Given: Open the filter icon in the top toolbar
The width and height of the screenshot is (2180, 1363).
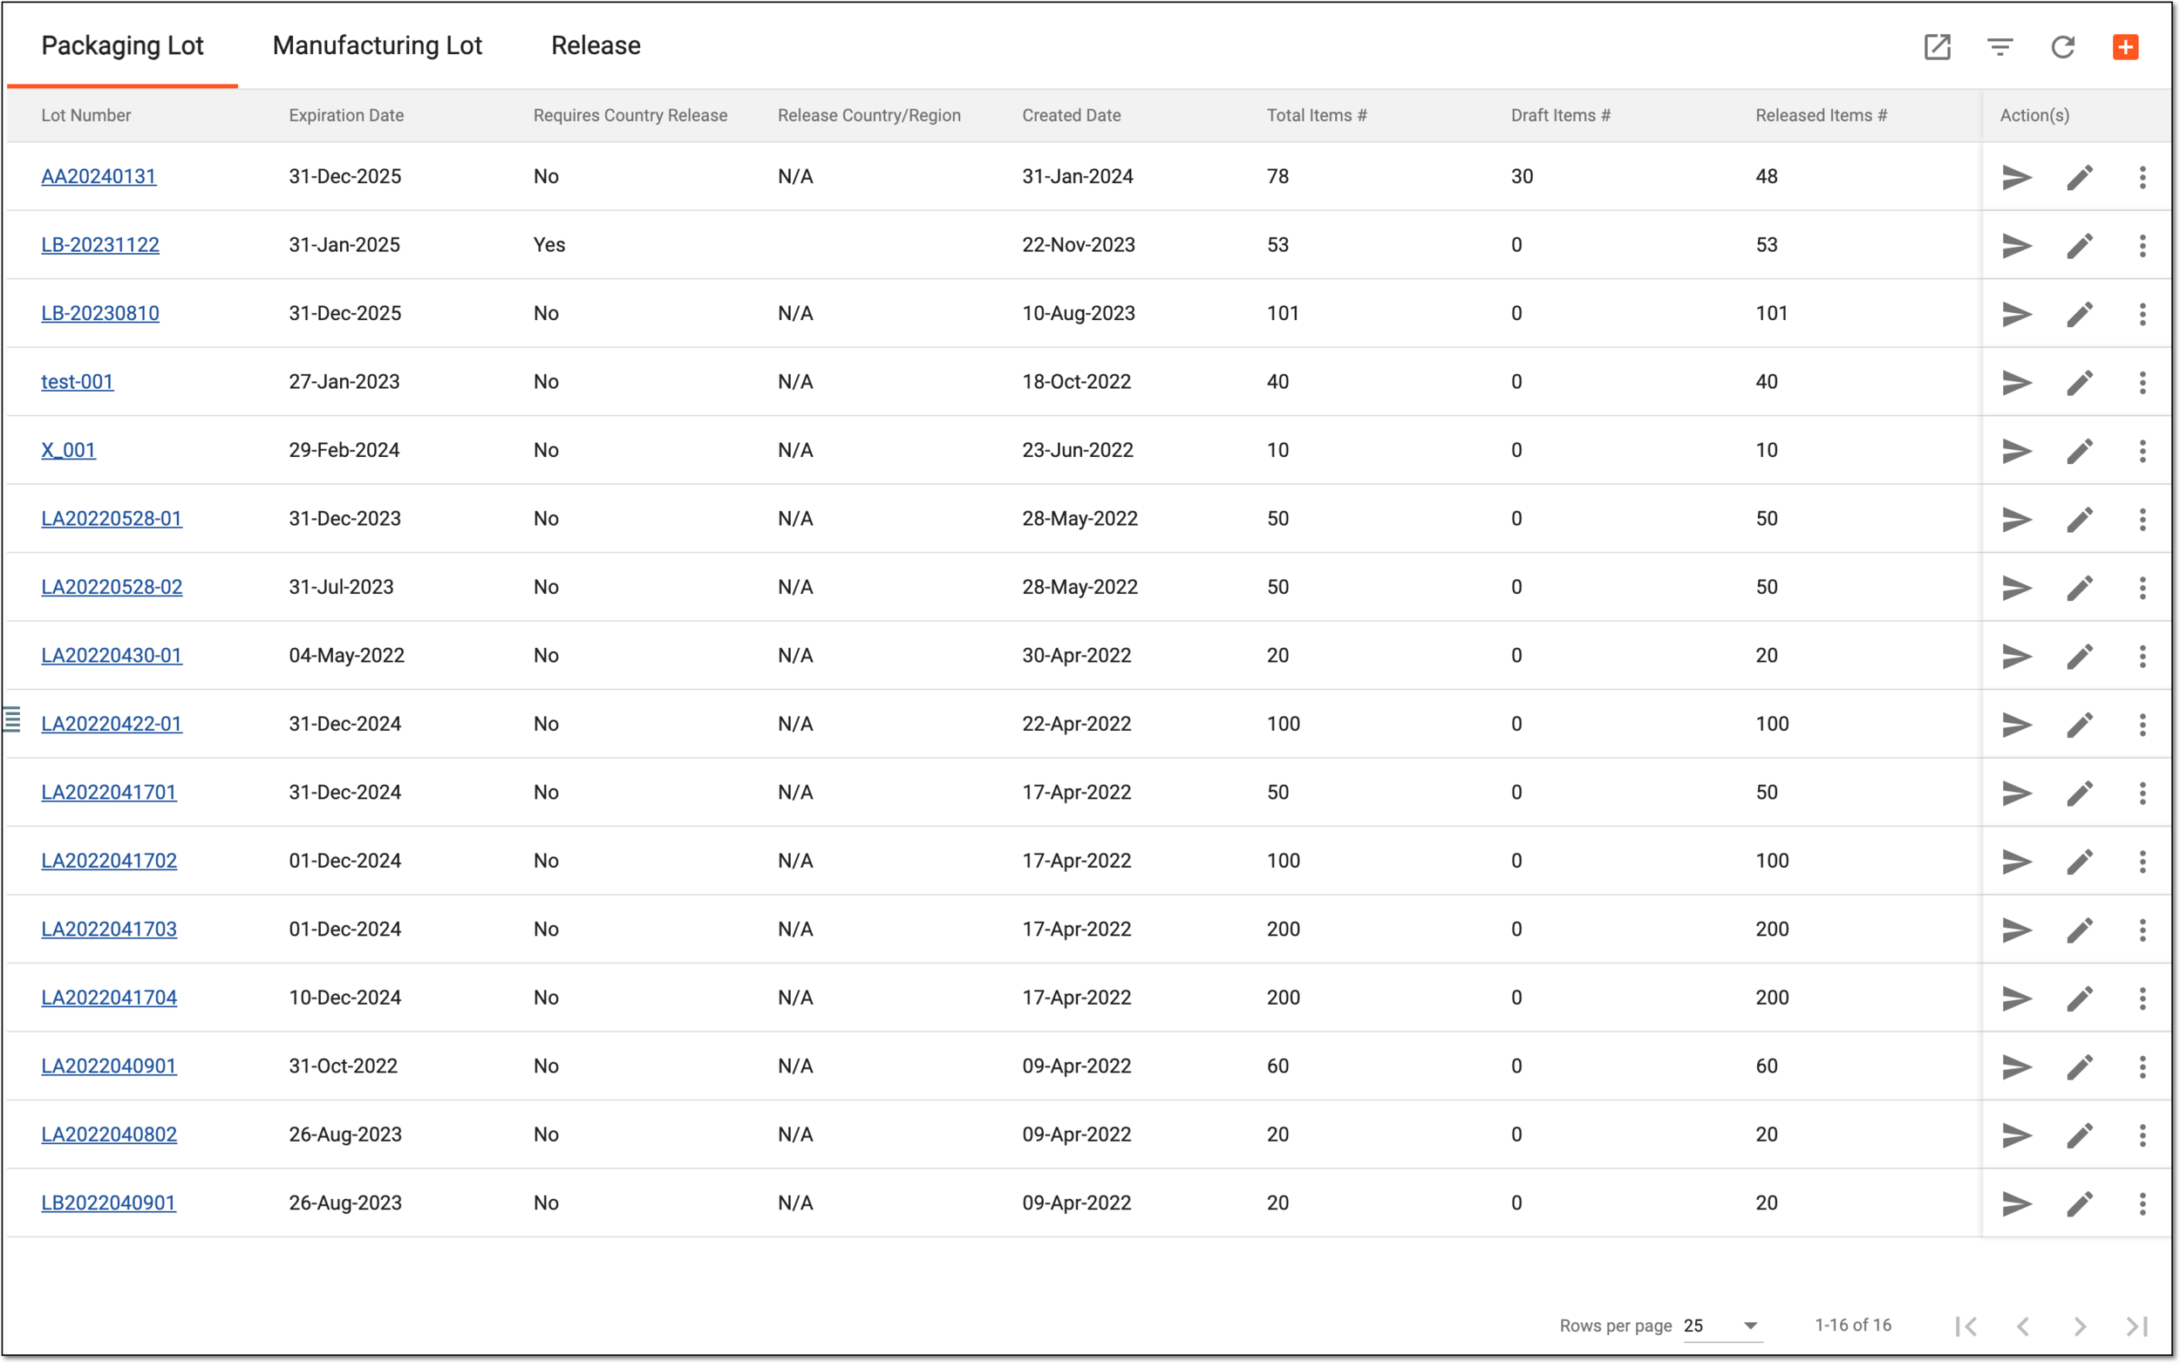Looking at the screenshot, I should (1999, 47).
